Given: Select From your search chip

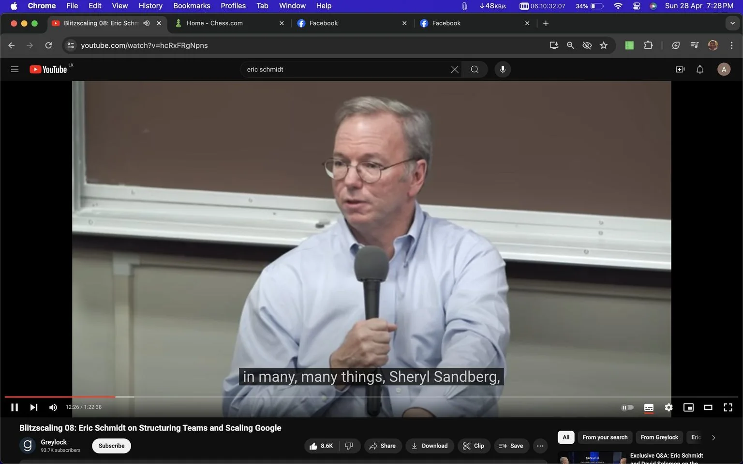Looking at the screenshot, I should pos(605,437).
